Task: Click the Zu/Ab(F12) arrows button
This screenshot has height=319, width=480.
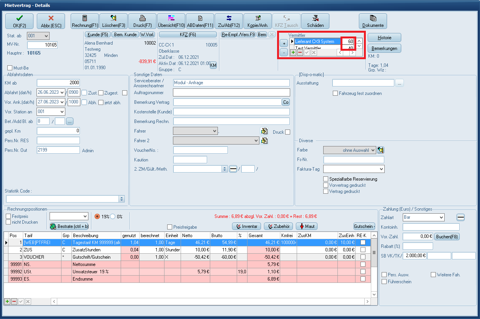Action: click(x=229, y=21)
